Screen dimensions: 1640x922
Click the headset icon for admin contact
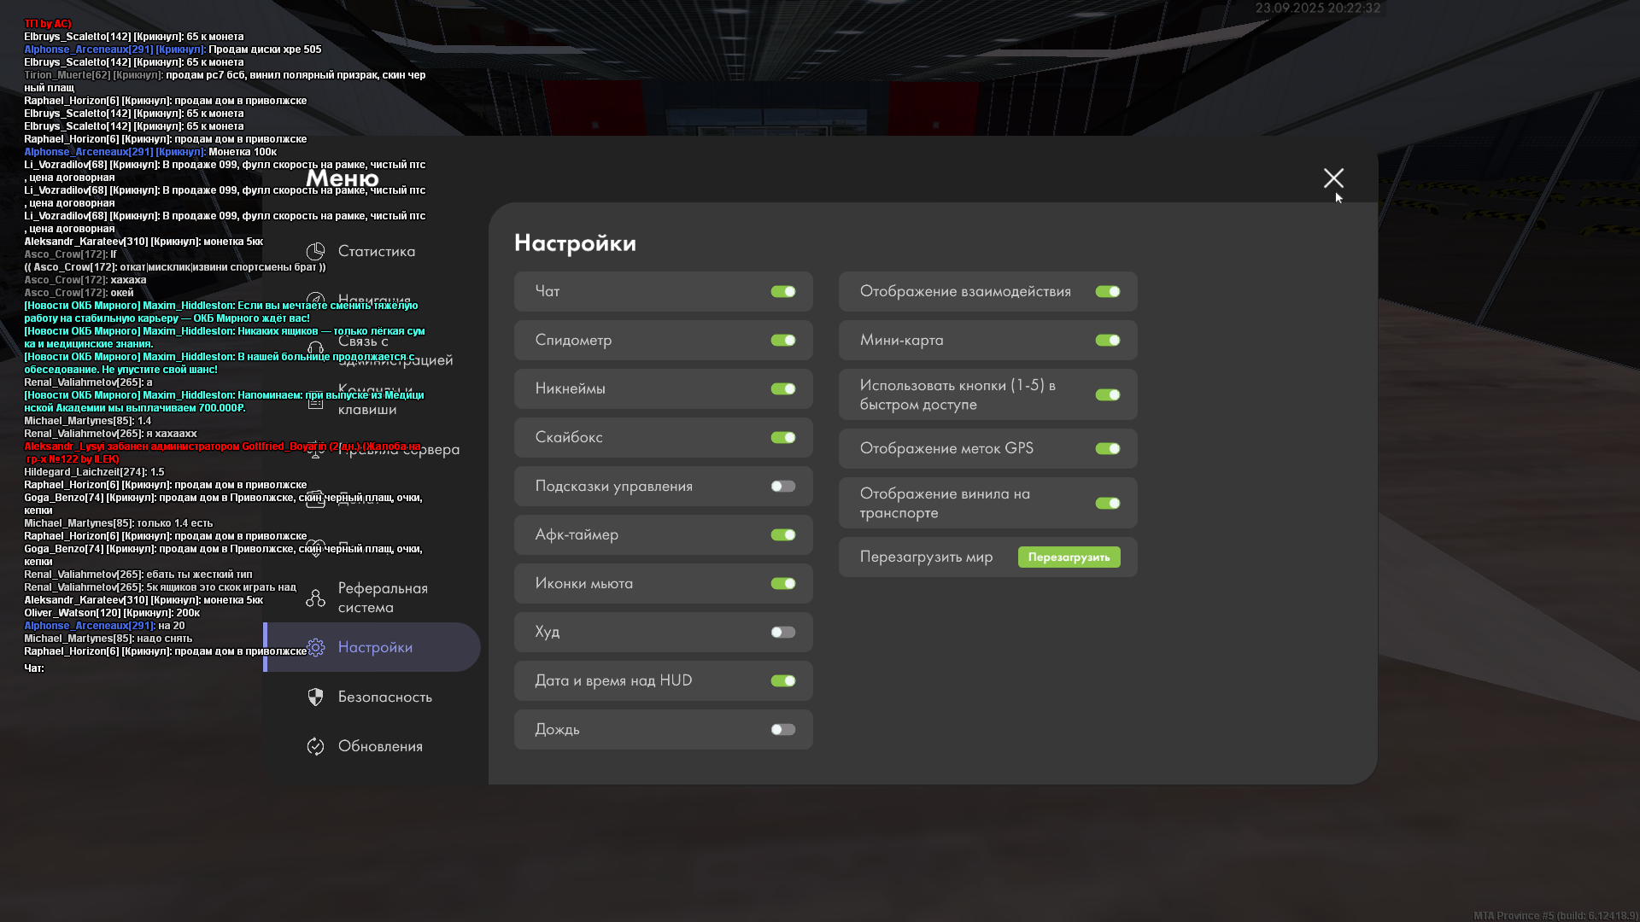[315, 349]
